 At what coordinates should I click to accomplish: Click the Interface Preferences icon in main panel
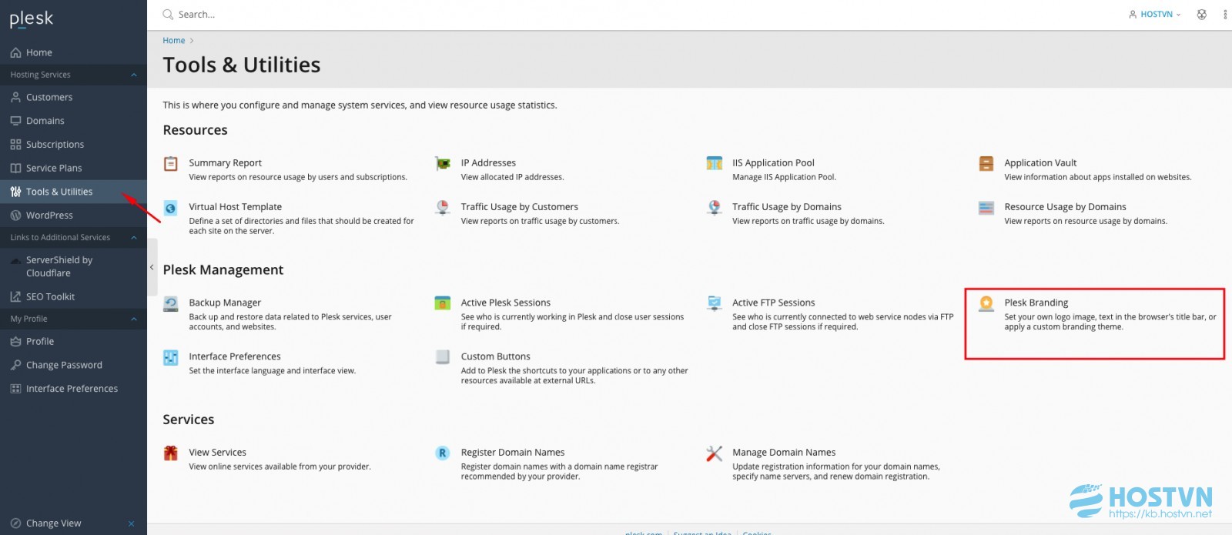pyautogui.click(x=171, y=357)
